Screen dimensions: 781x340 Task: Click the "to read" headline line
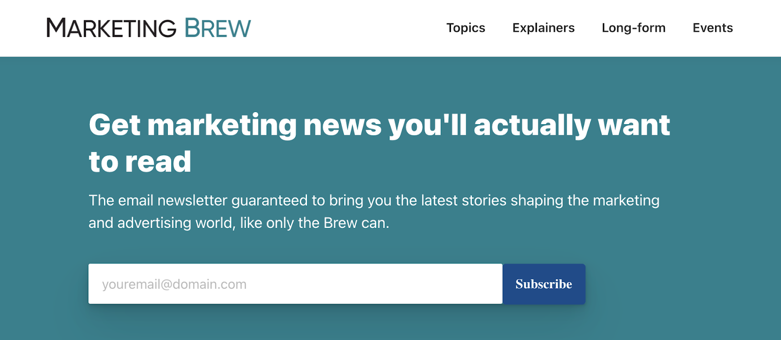pos(140,162)
